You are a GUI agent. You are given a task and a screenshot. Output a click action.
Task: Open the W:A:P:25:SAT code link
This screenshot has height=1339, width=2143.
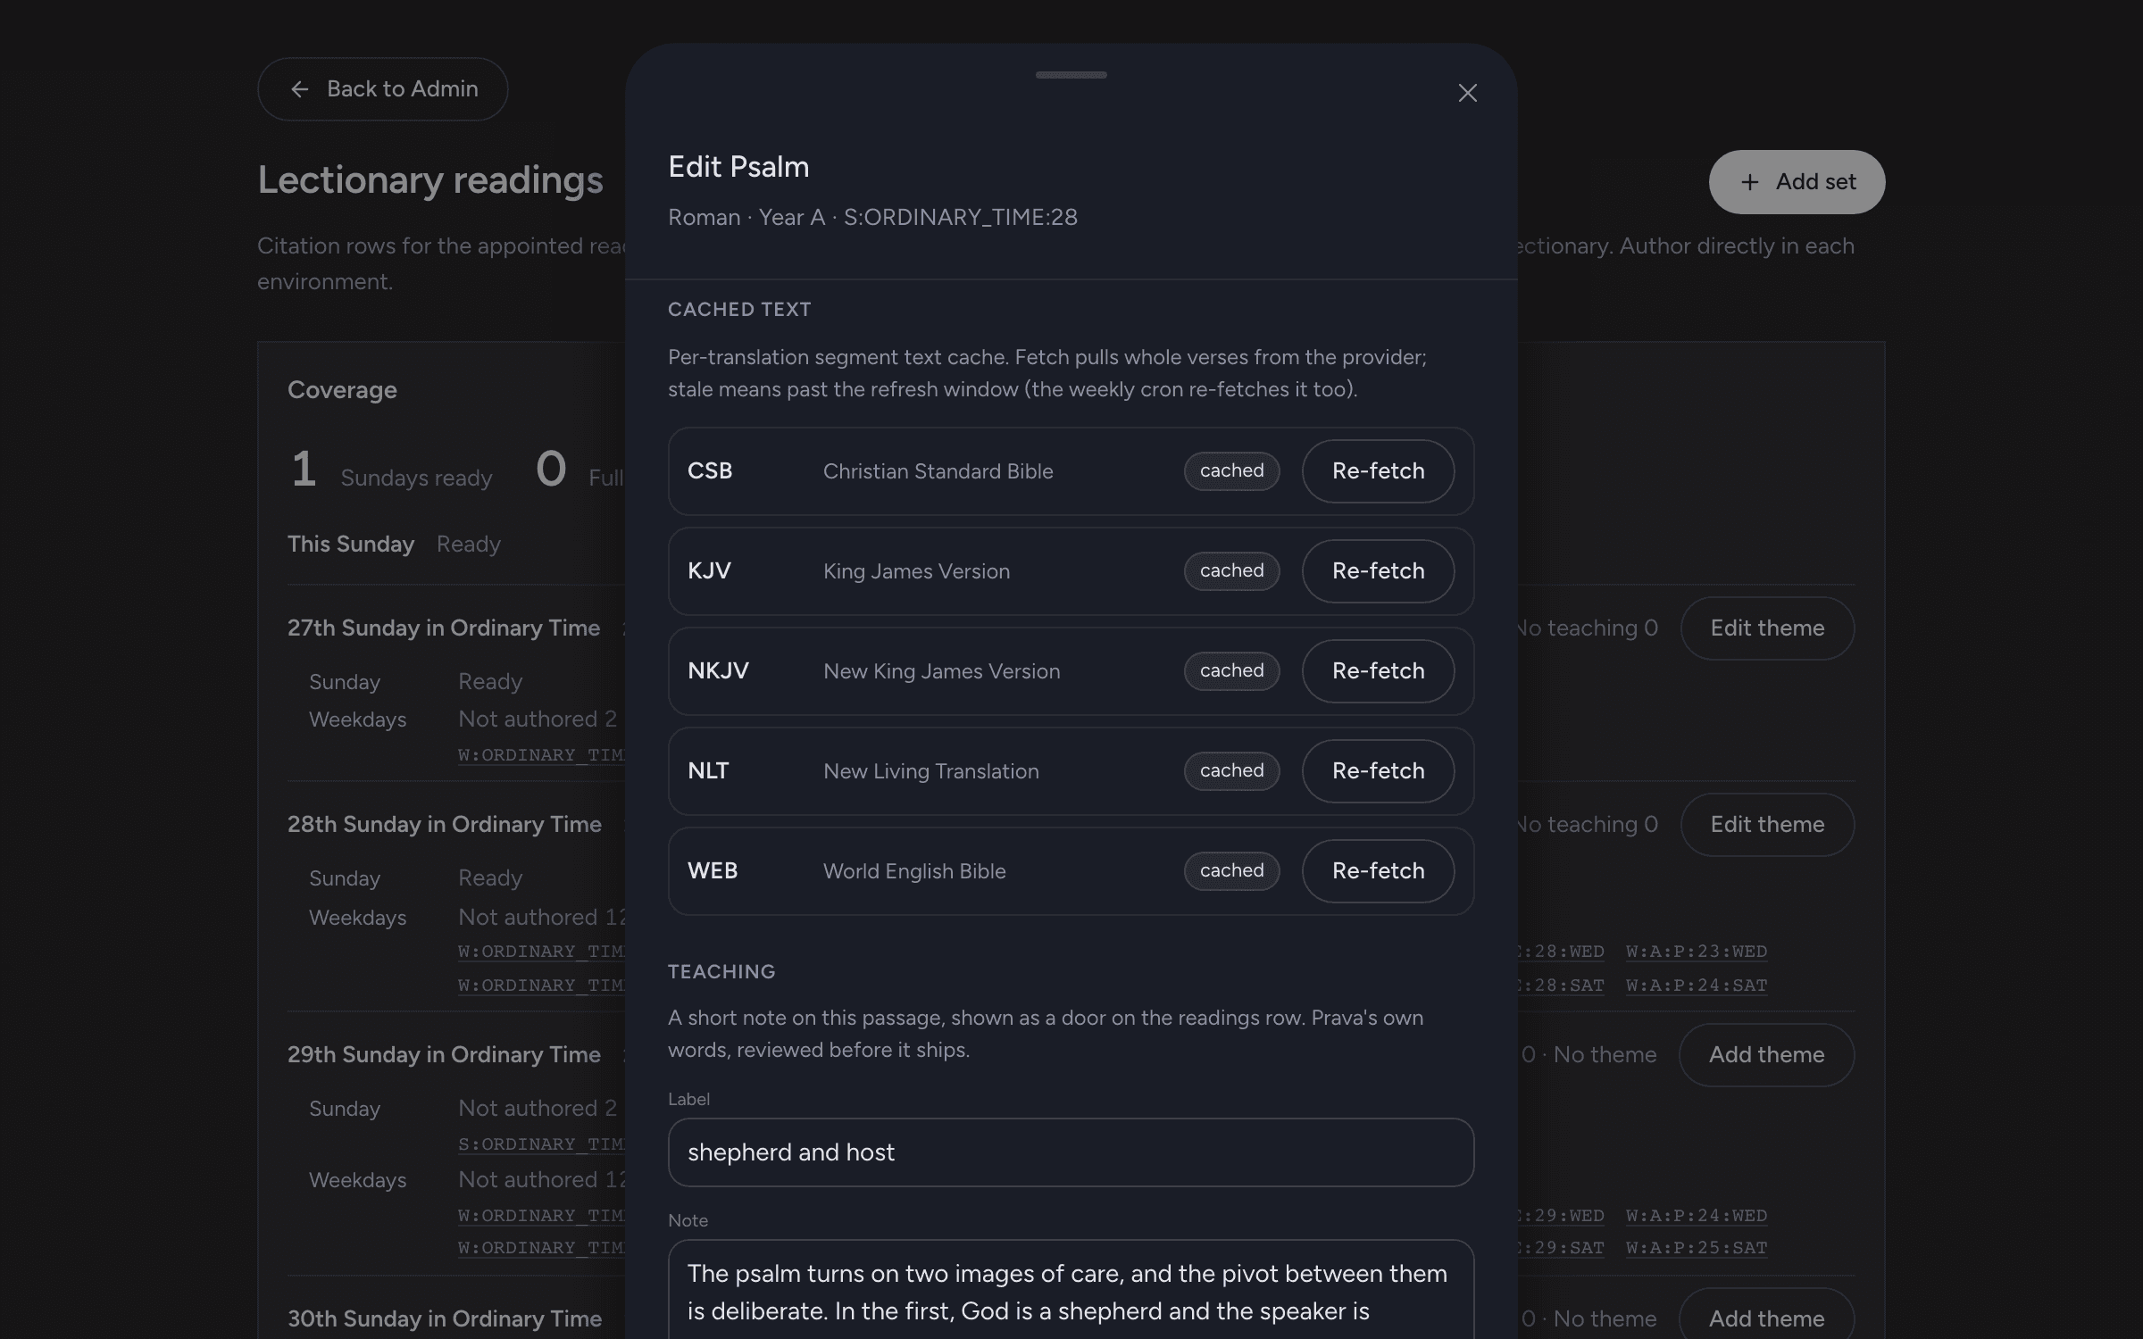1697,1248
